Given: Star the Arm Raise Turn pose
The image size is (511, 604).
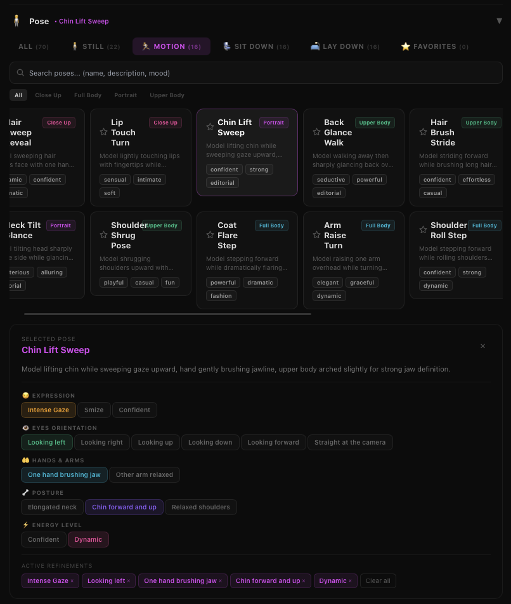Looking at the screenshot, I should pos(316,235).
